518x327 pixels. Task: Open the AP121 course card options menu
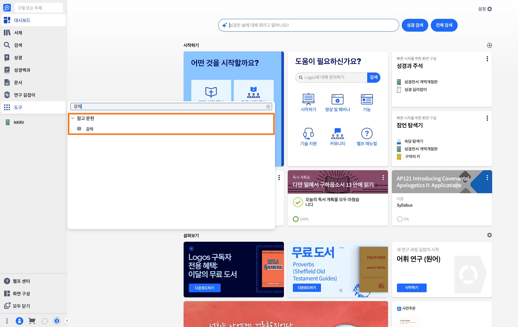coord(487,178)
